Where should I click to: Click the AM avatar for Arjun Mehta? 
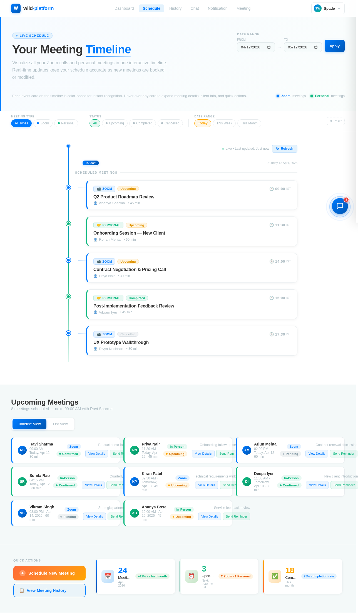coord(247,450)
